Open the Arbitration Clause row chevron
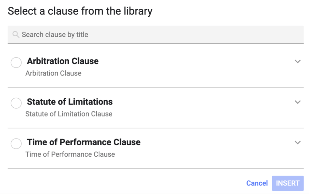Viewport: 309px width, 194px height. point(298,61)
